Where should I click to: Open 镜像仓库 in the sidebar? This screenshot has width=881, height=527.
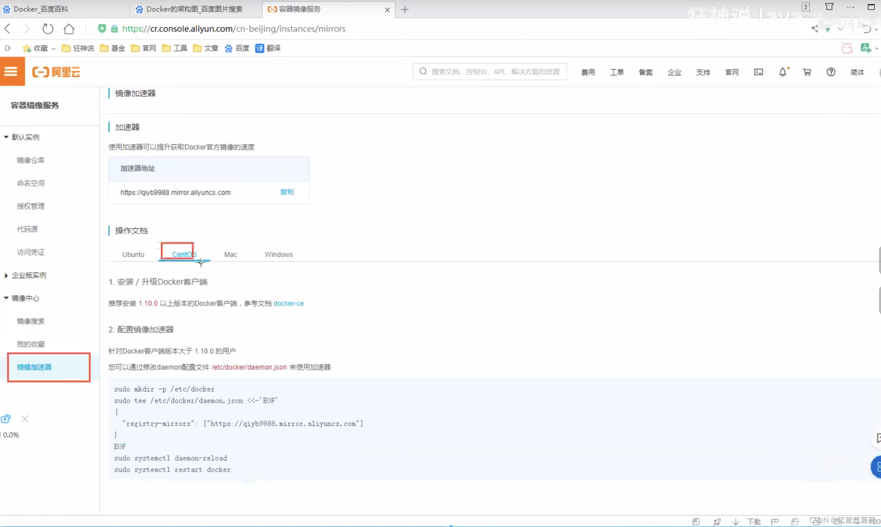(x=31, y=160)
